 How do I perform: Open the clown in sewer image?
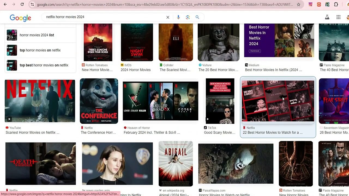pos(236,164)
